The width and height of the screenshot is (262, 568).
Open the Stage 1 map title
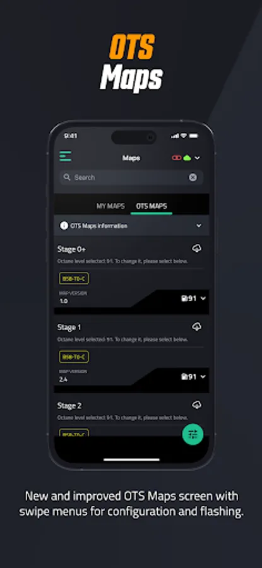[x=69, y=328]
